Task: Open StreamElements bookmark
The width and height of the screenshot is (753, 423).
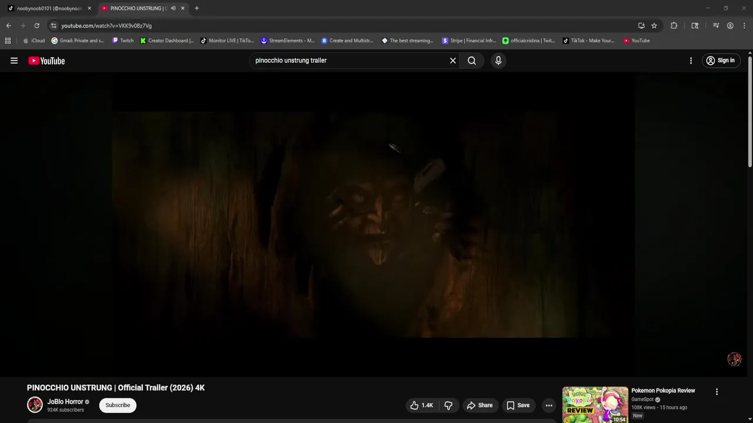Action: pos(288,41)
